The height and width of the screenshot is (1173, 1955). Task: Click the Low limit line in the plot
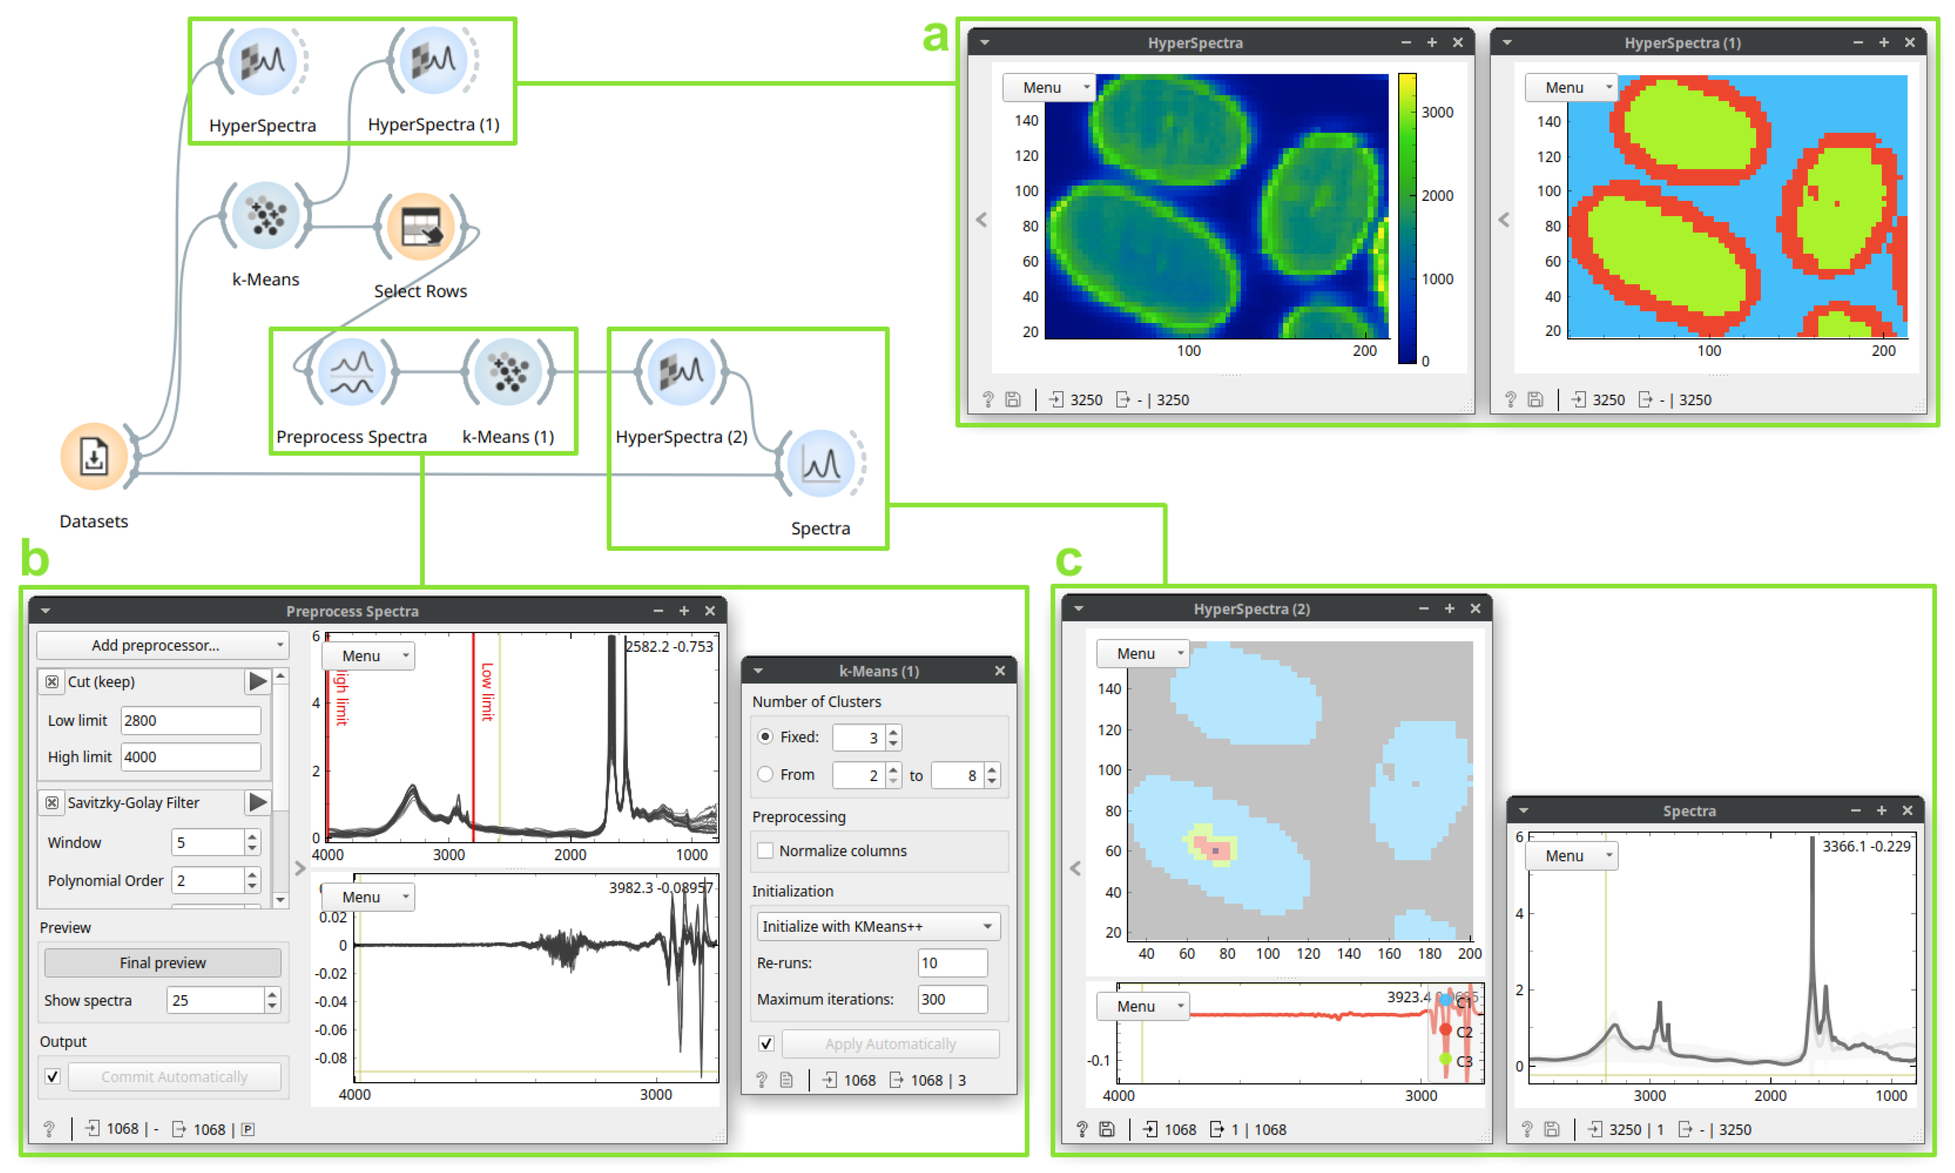click(x=473, y=737)
